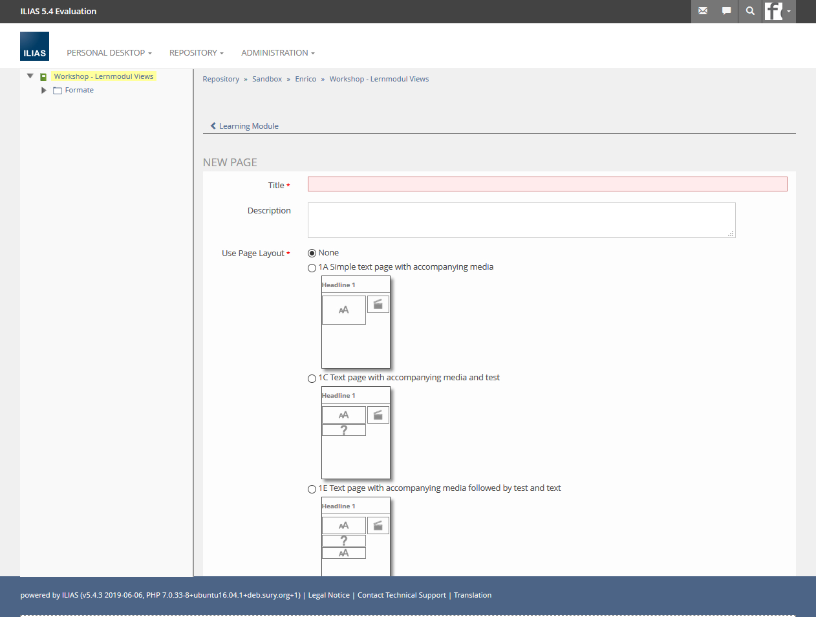816x617 pixels.
Task: Open the Administration menu
Action: (x=277, y=53)
